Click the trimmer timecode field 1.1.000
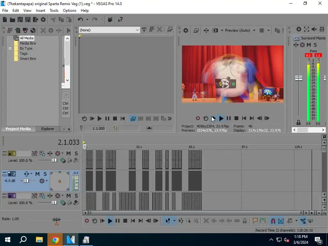 tap(95, 128)
